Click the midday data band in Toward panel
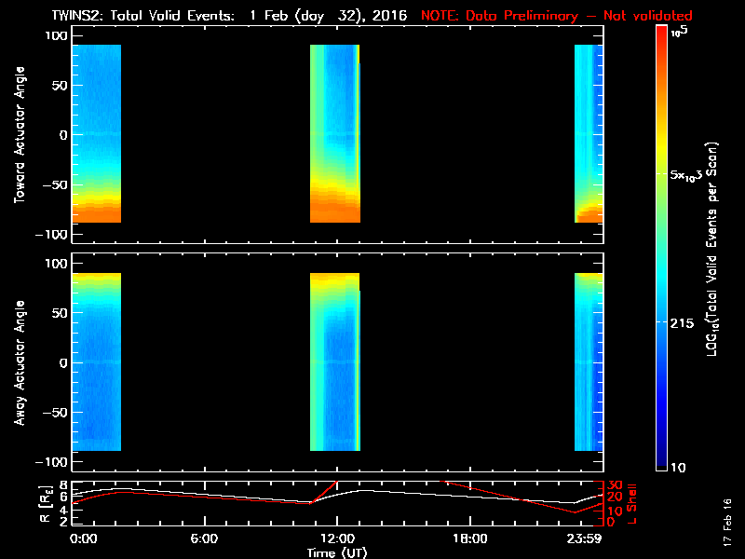The height and width of the screenshot is (559, 745). pyautogui.click(x=335, y=133)
